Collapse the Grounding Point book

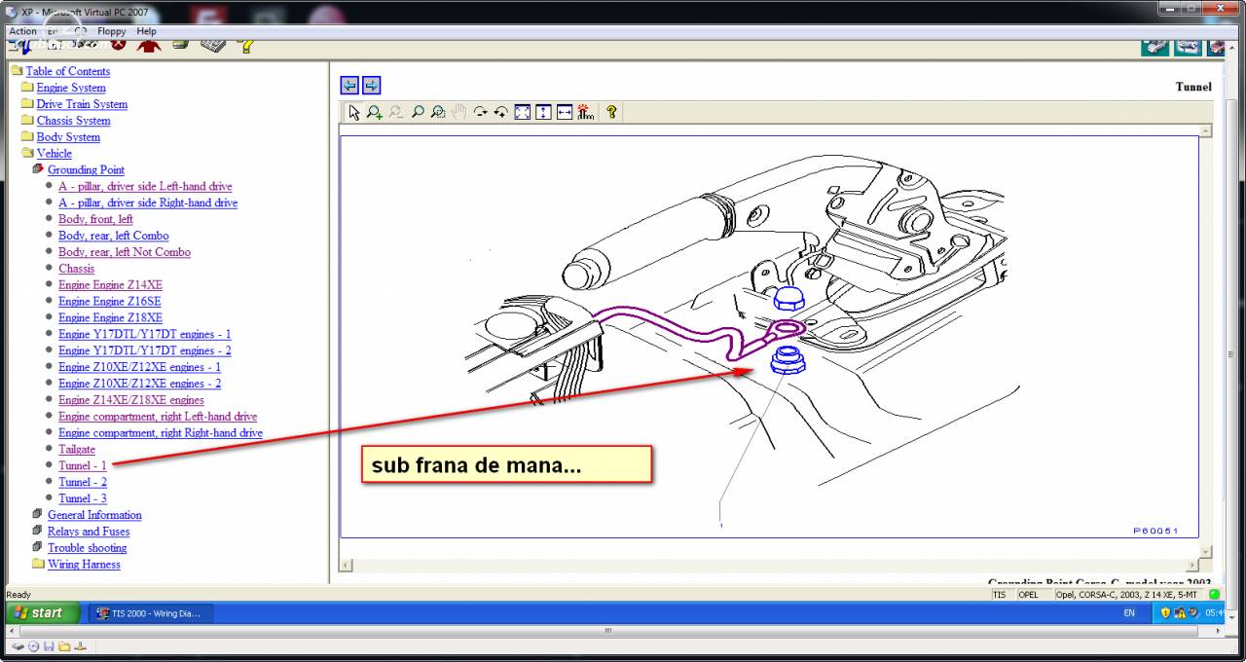(86, 169)
